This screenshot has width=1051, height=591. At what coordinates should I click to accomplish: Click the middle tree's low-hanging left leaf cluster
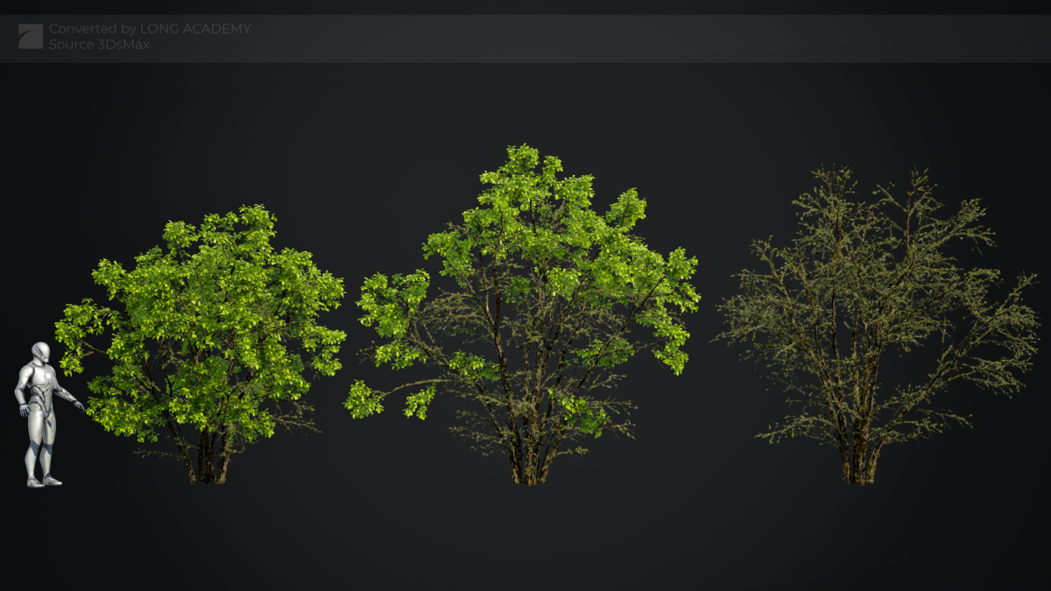(x=363, y=400)
